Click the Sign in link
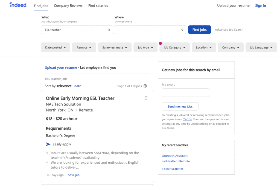 261,5
